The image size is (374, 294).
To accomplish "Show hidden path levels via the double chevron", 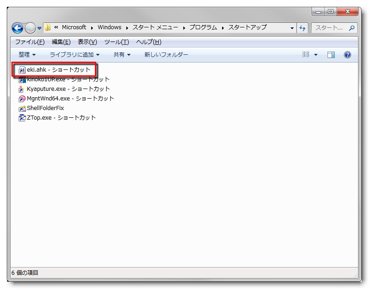I will [56, 27].
